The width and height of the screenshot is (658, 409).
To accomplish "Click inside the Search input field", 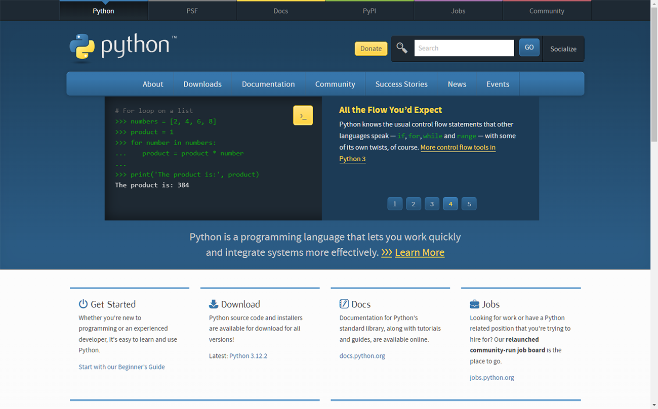I will [x=463, y=48].
